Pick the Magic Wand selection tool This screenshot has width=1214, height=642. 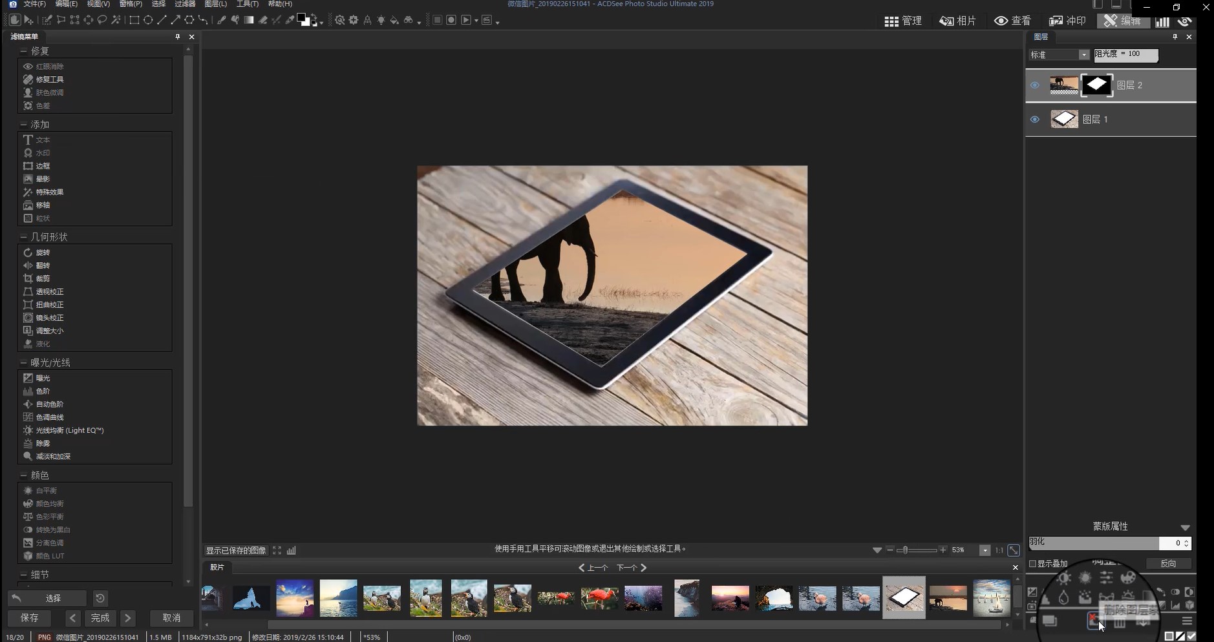(x=116, y=20)
